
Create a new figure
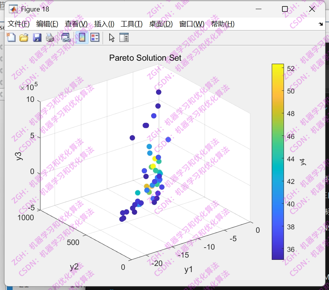11,37
